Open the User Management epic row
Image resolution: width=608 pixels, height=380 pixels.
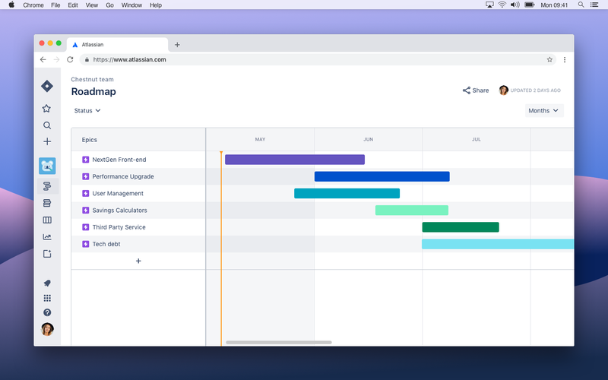[x=138, y=193]
